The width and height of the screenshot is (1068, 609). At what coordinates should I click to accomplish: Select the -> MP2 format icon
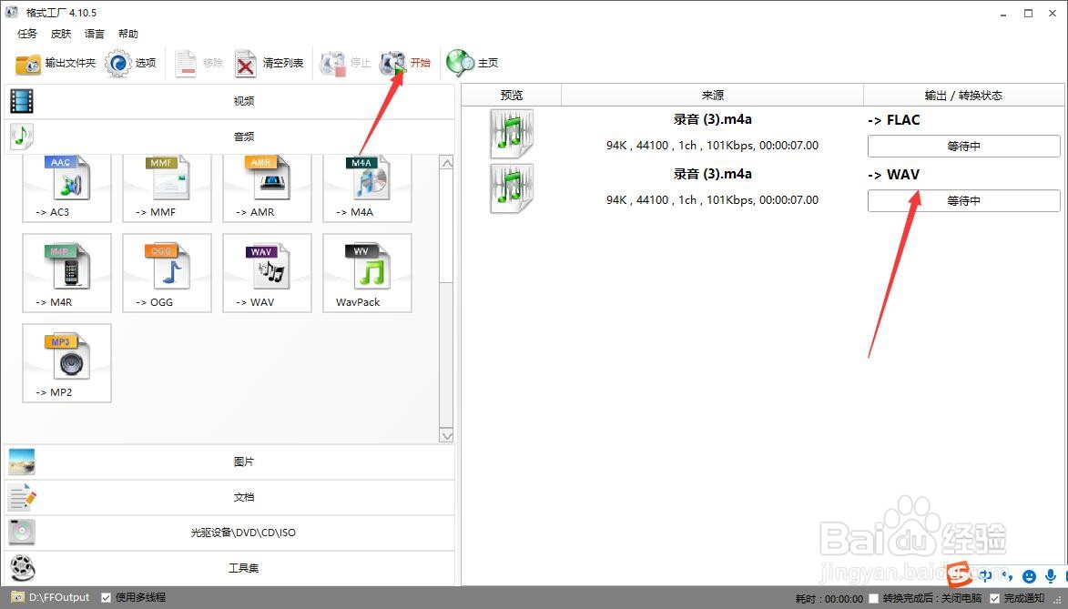(66, 363)
